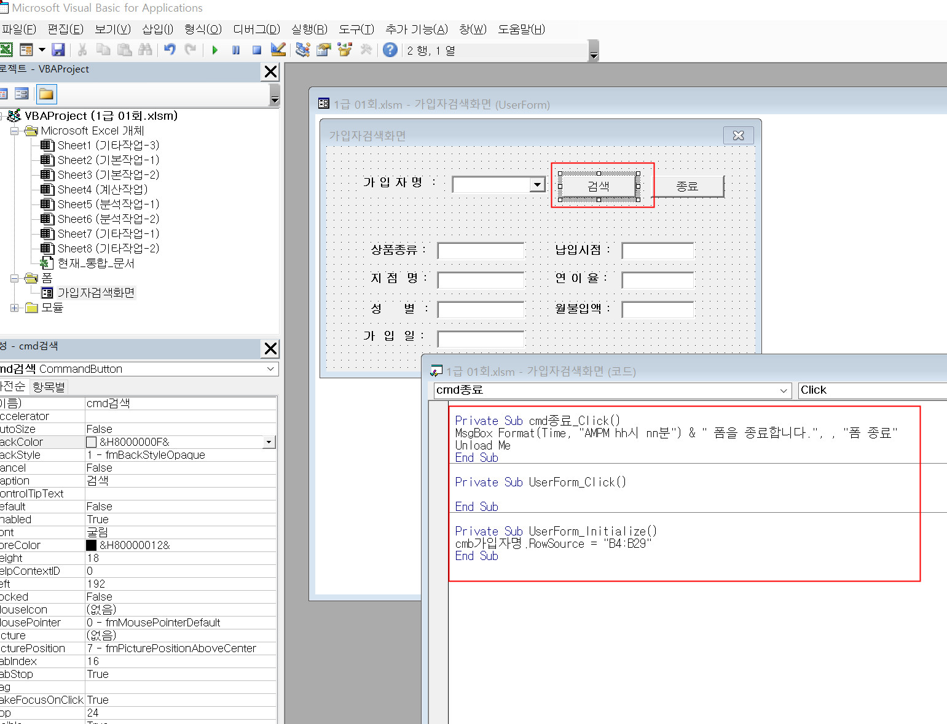947x724 pixels.
Task: Click the Reset (stop) square button
Action: coord(257,50)
